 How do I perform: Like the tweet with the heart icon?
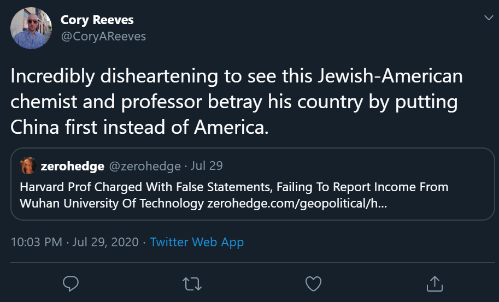tap(313, 283)
